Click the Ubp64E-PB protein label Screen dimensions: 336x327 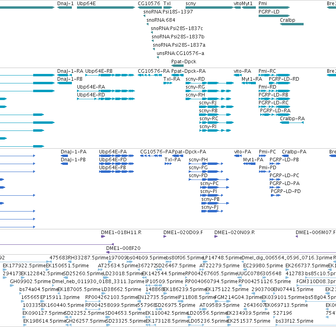pyautogui.click(x=113, y=168)
